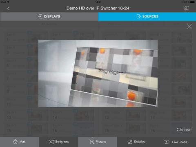Select display 1 East 1 tile

26,37
